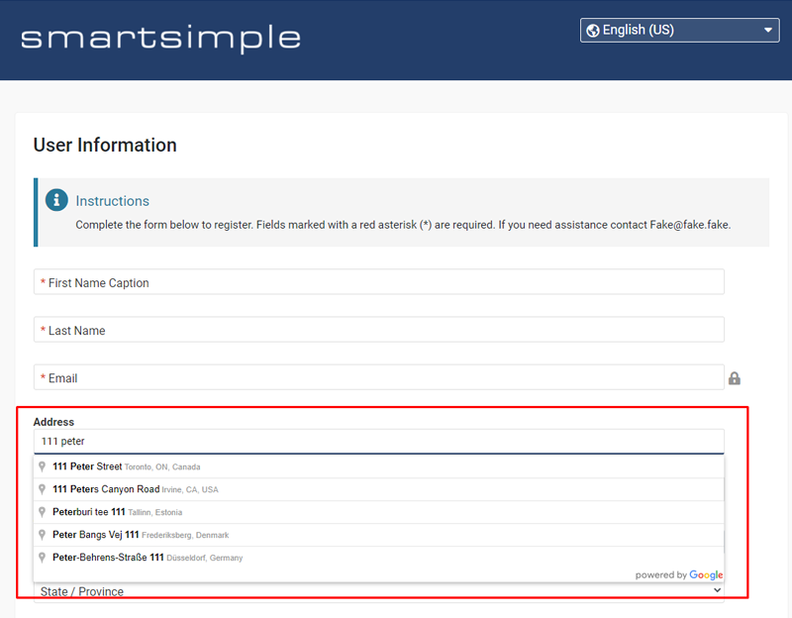Click the Address field label
This screenshot has width=792, height=618.
pyautogui.click(x=53, y=422)
